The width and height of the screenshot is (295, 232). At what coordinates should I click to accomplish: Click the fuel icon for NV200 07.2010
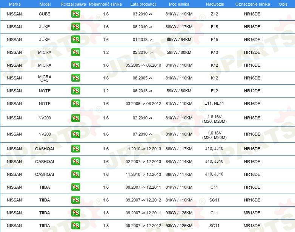coord(75,134)
